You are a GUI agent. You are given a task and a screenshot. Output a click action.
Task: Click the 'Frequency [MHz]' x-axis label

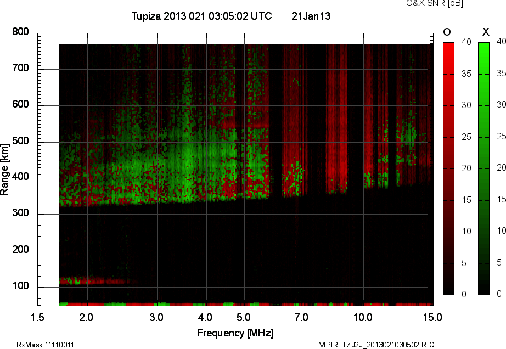pyautogui.click(x=235, y=333)
